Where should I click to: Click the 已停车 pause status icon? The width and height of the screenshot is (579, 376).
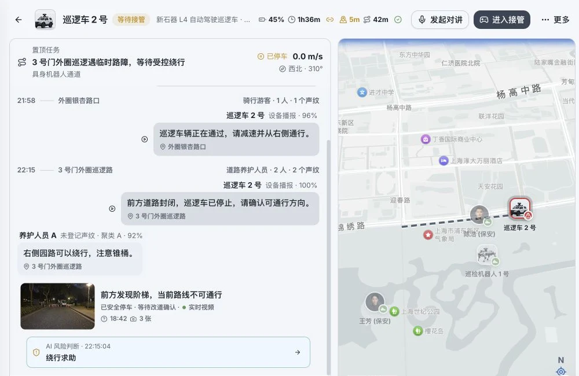[261, 57]
